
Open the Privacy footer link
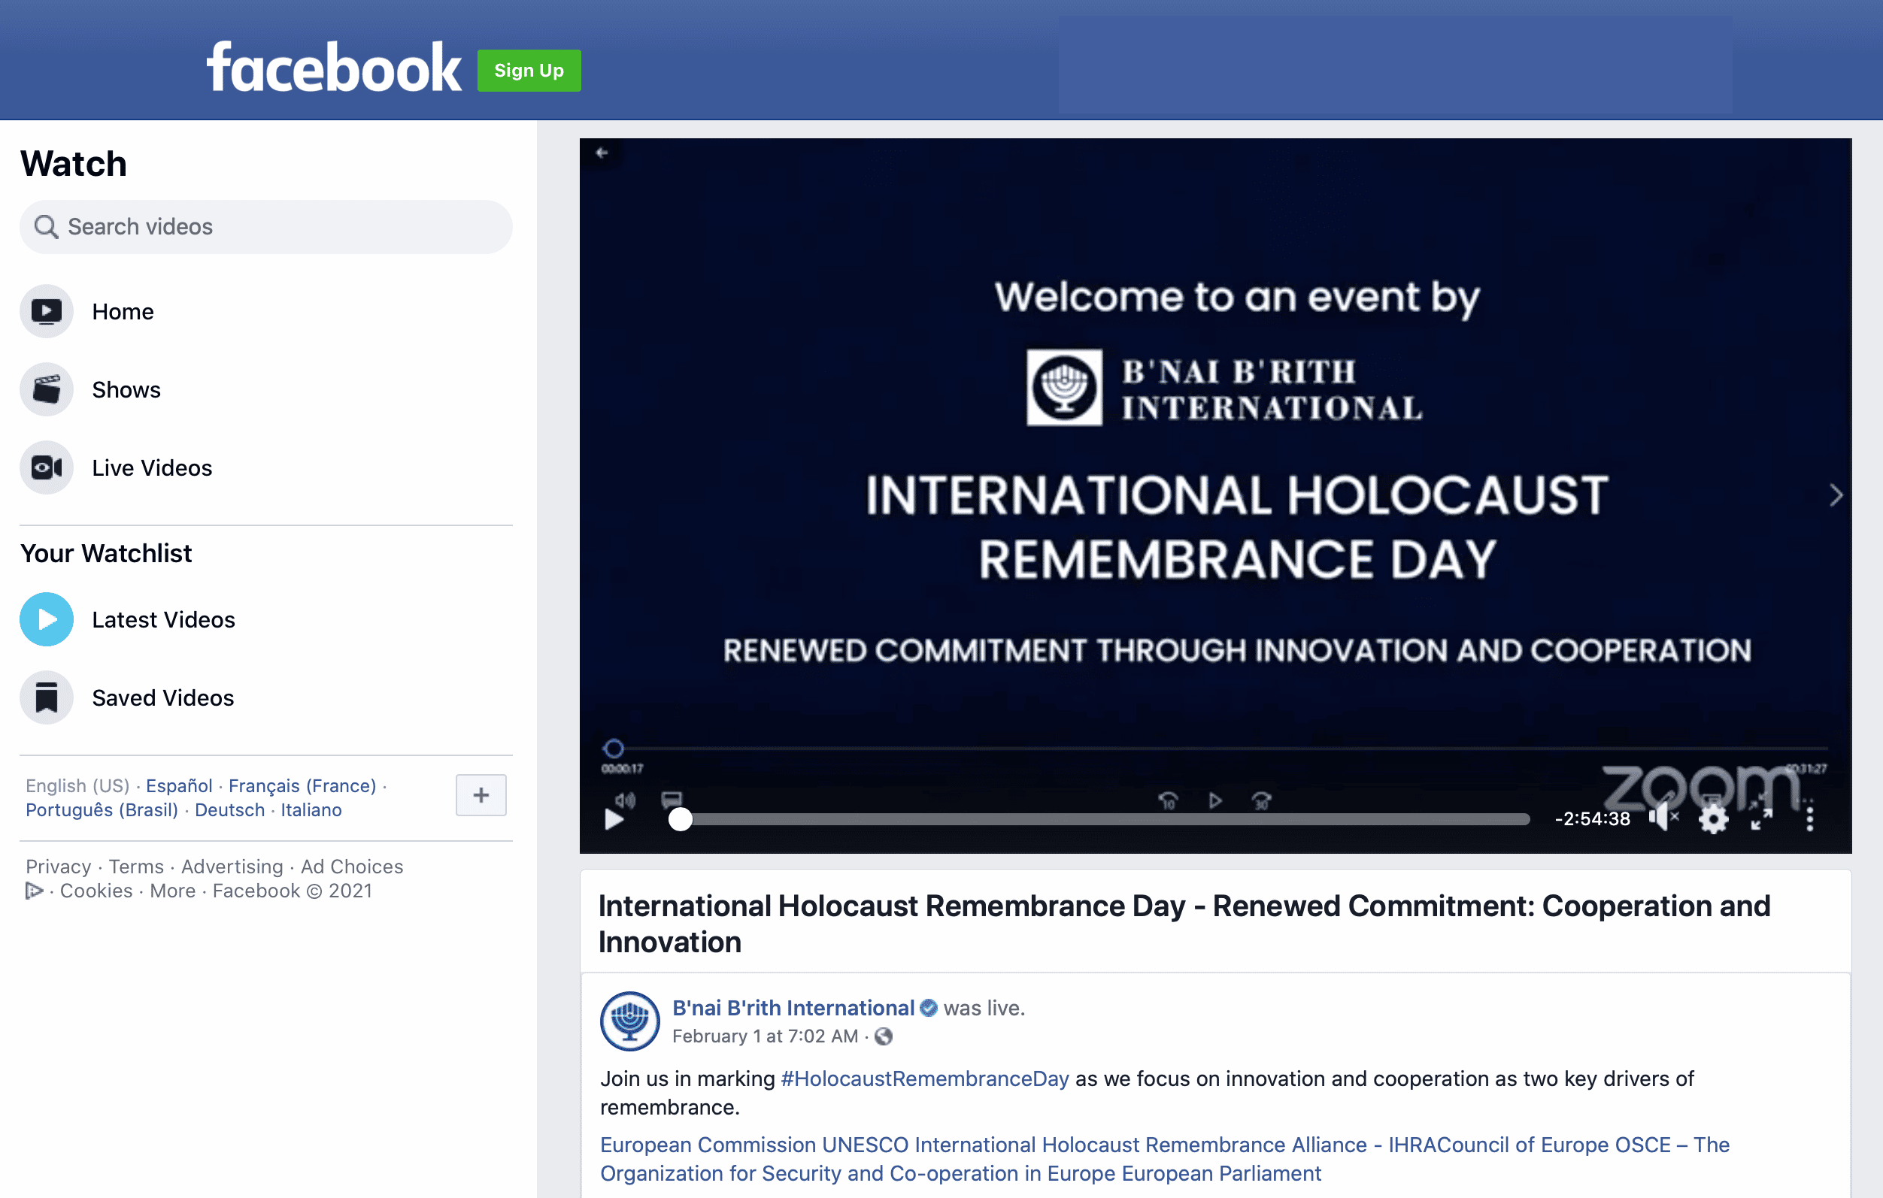[x=58, y=867]
